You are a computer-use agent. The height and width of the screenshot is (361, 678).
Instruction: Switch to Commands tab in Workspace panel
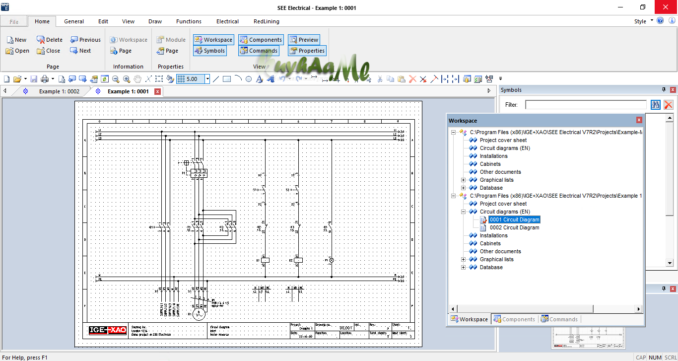(559, 319)
